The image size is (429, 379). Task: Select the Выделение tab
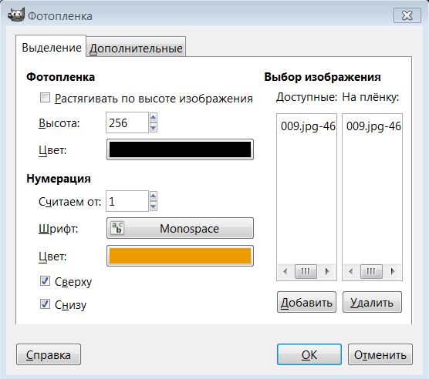pyautogui.click(x=51, y=47)
